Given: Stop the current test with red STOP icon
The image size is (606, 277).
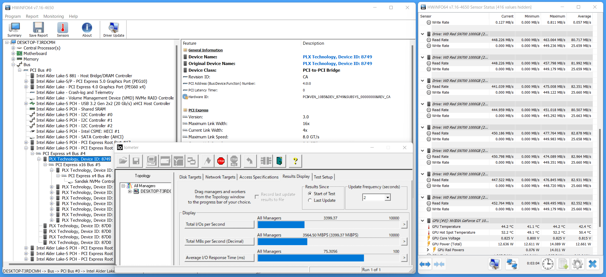Looking at the screenshot, I should [221, 161].
